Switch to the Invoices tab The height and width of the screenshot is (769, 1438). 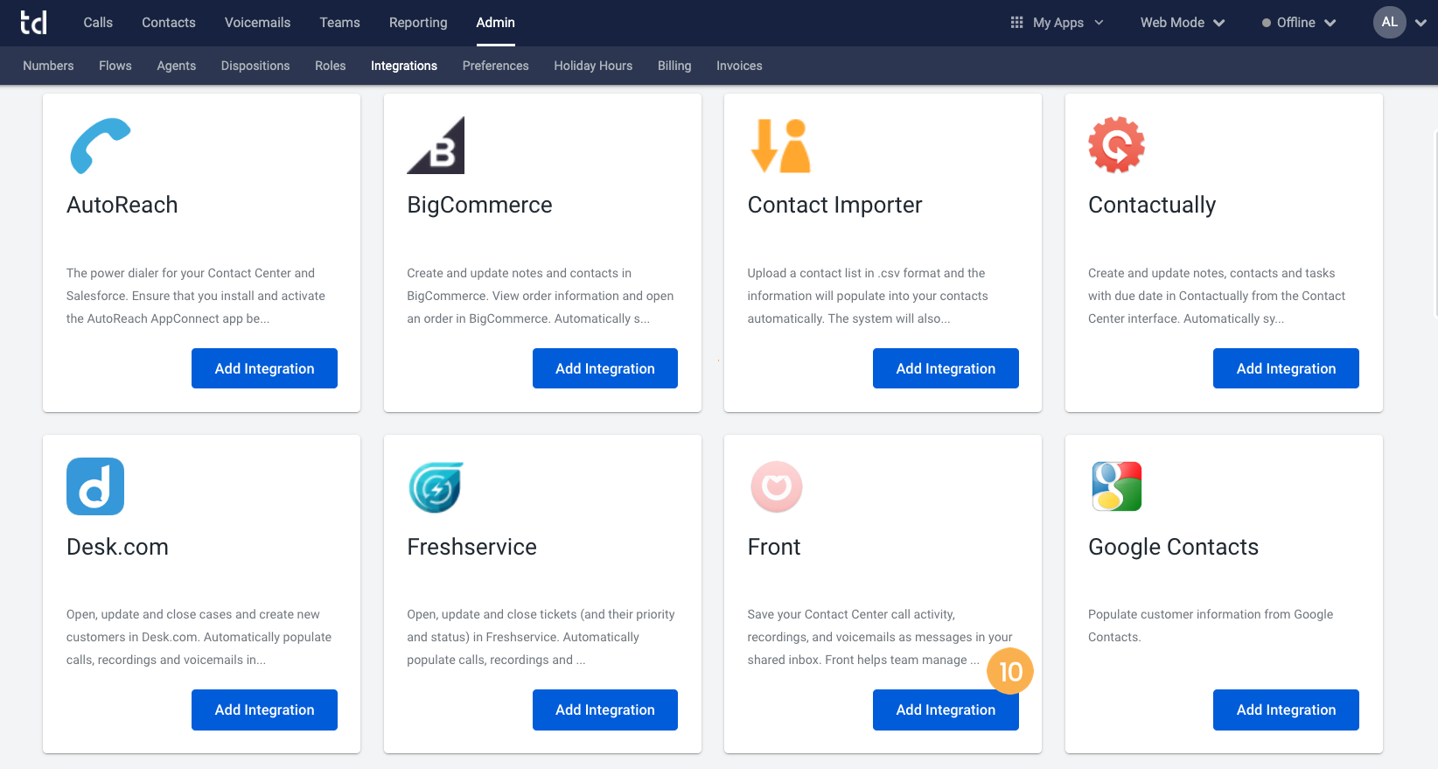click(x=739, y=66)
